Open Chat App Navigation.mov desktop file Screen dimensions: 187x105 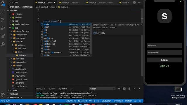pyautogui.click(x=178, y=93)
